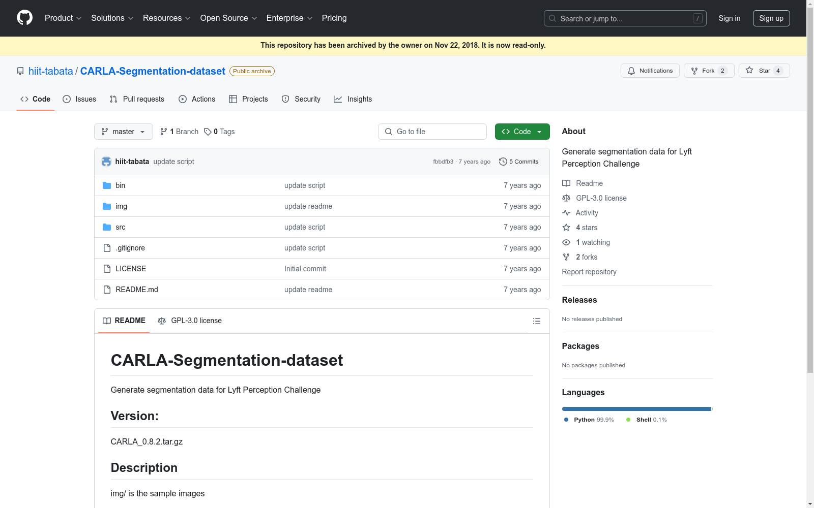Open CARLA-Segmentation-dataset repository link
This screenshot has height=508, width=814.
coord(153,71)
